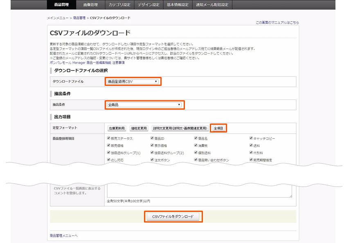Toggle the 商品ID checkbox

click(152, 138)
